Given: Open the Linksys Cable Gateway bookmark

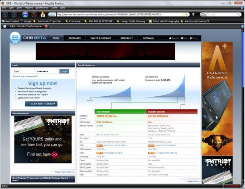Looking at the screenshot, I should point(132,21).
